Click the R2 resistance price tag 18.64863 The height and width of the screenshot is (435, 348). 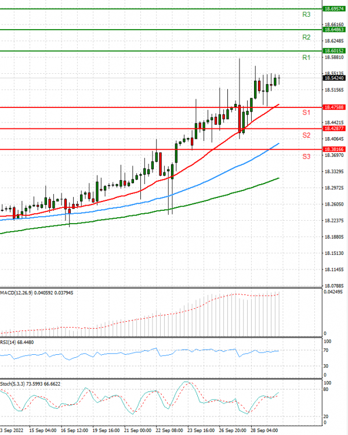point(334,30)
